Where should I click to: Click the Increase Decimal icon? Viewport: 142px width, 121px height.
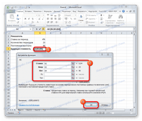point(66,22)
